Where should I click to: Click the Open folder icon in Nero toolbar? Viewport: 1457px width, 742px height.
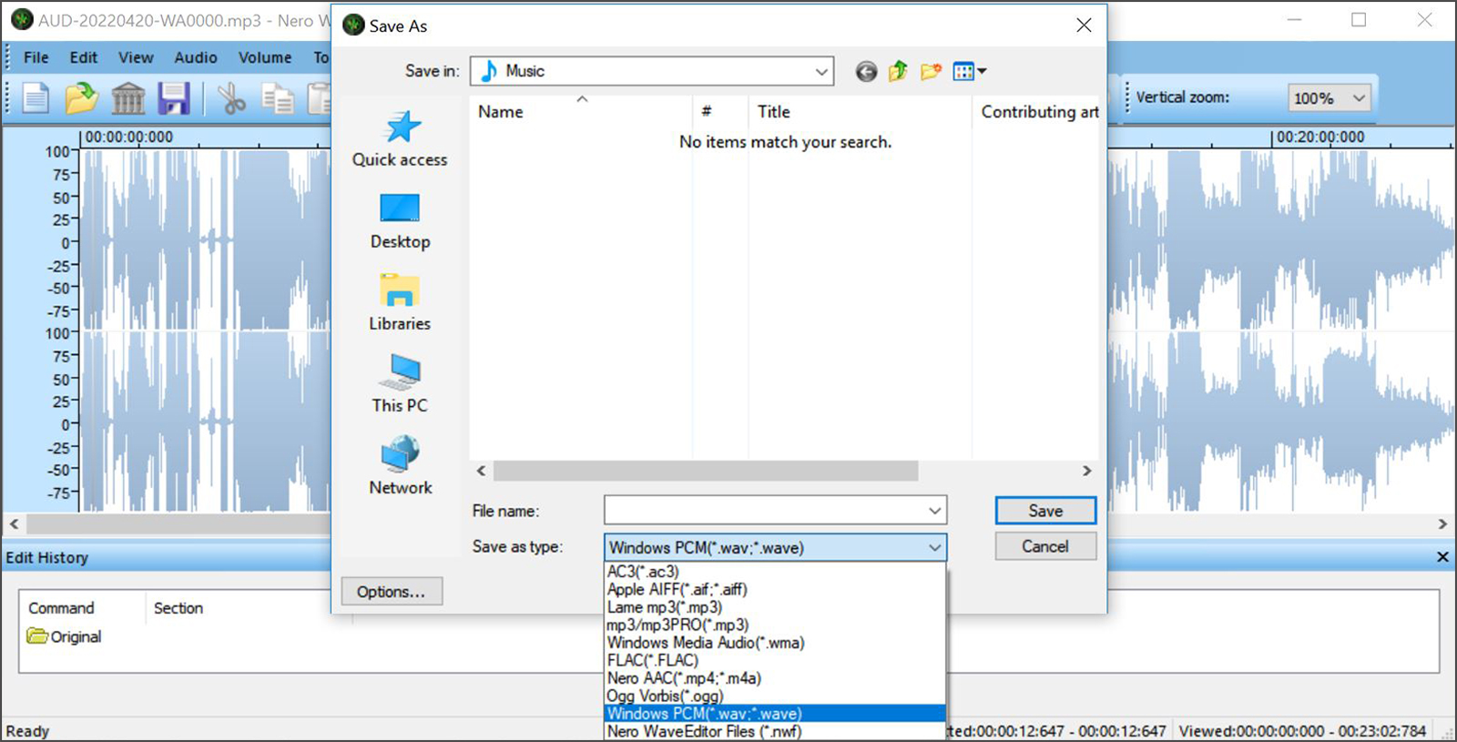[81, 97]
